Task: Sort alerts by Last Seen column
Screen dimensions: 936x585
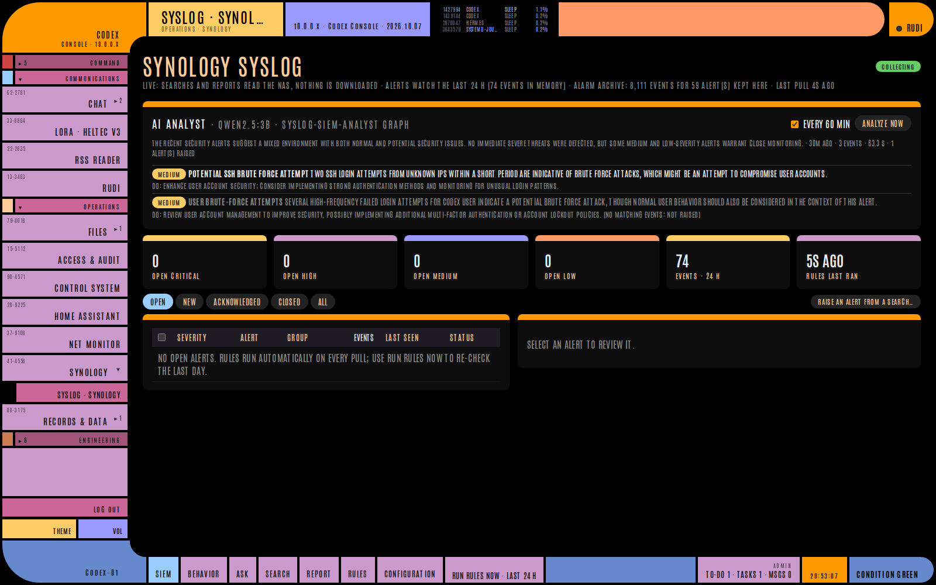Action: [402, 338]
